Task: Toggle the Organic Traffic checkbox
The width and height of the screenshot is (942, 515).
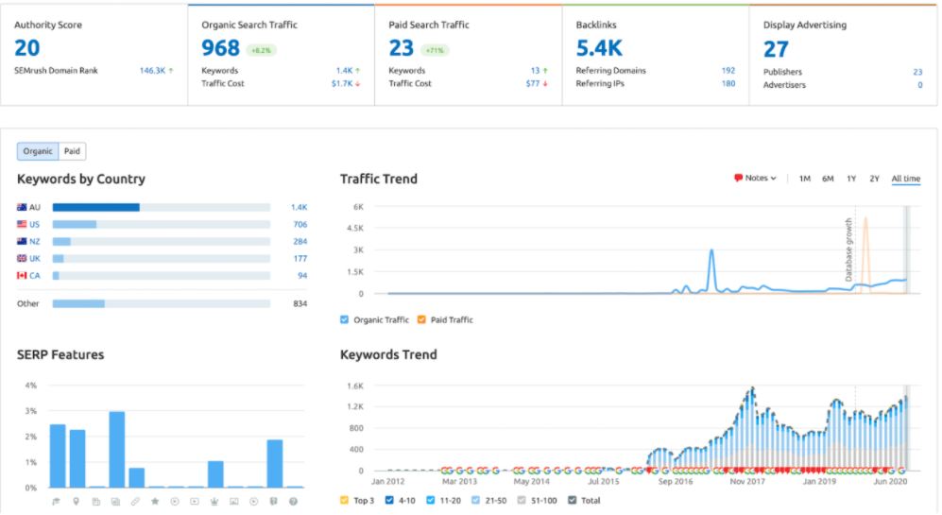Action: coord(345,319)
